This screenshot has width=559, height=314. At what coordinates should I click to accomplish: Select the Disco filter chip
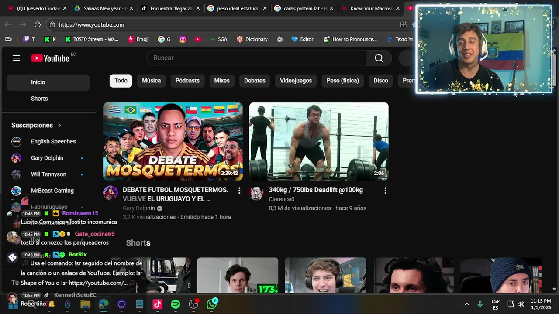click(x=381, y=81)
